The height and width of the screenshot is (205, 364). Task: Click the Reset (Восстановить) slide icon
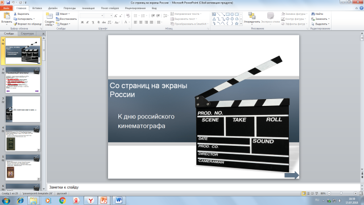58,19
